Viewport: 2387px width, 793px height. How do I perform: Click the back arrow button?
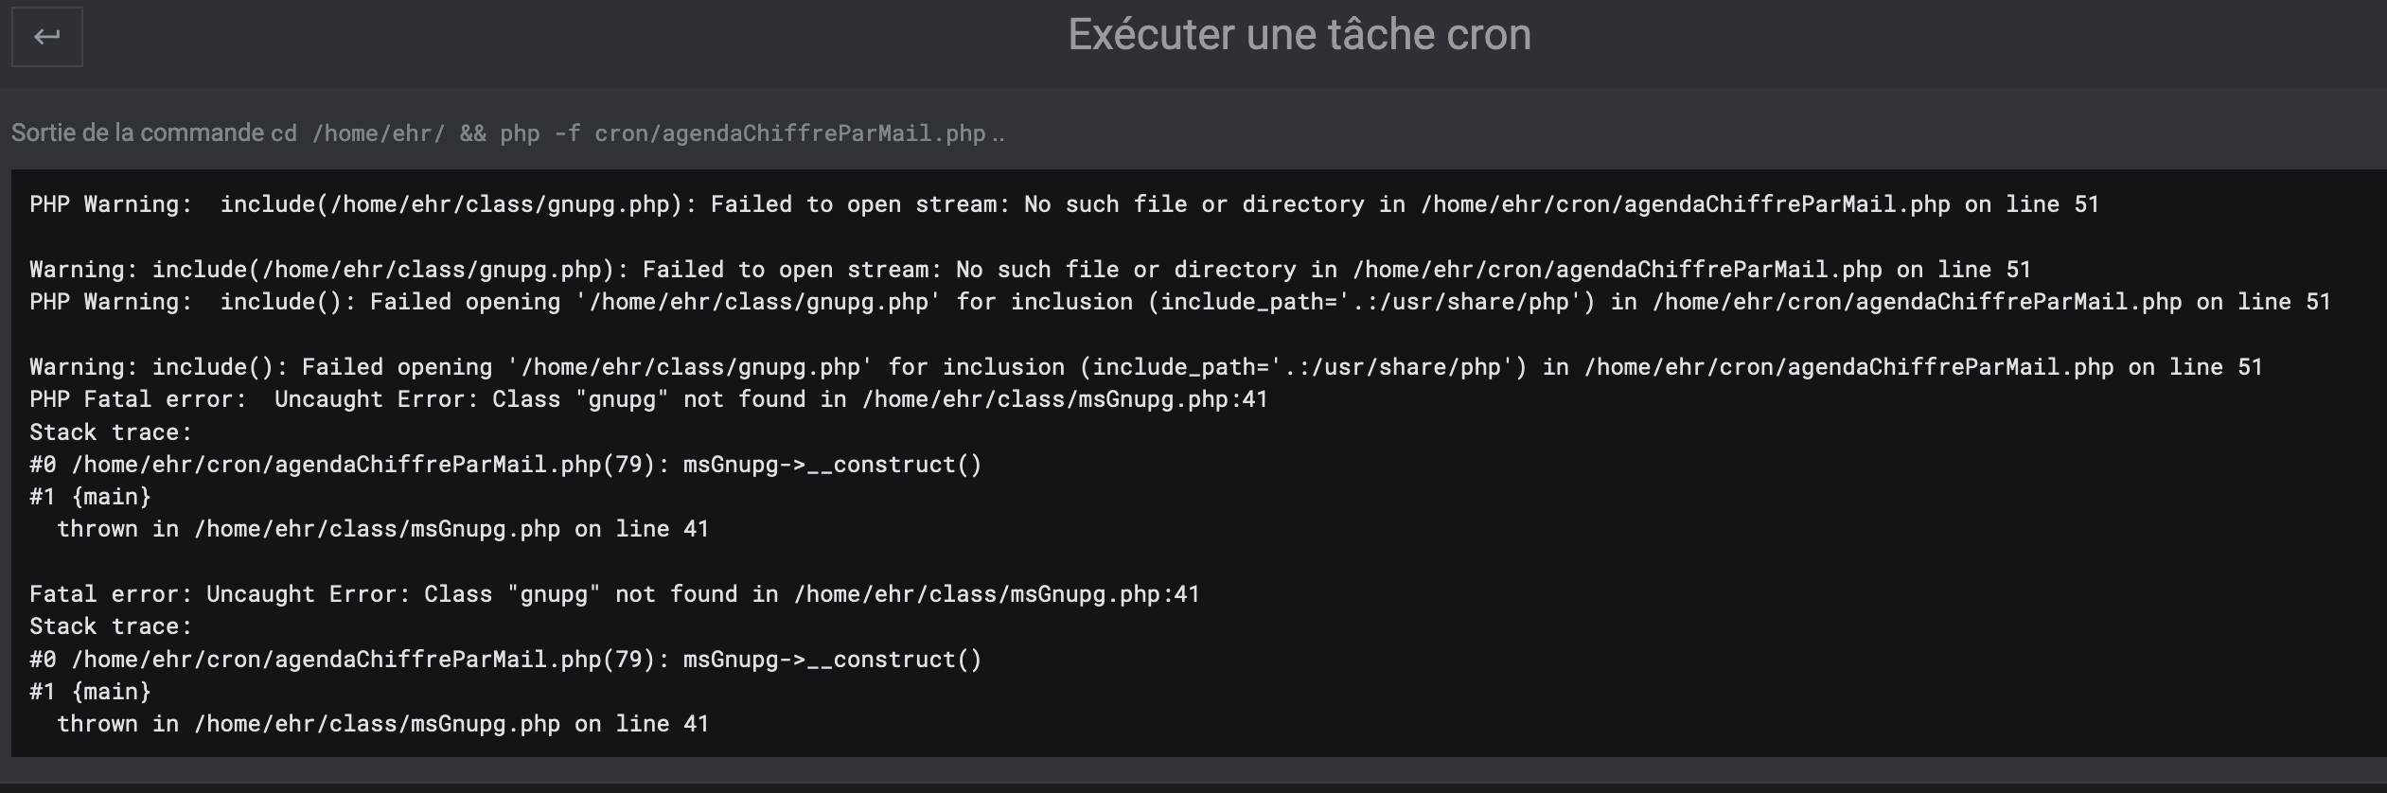click(x=46, y=37)
